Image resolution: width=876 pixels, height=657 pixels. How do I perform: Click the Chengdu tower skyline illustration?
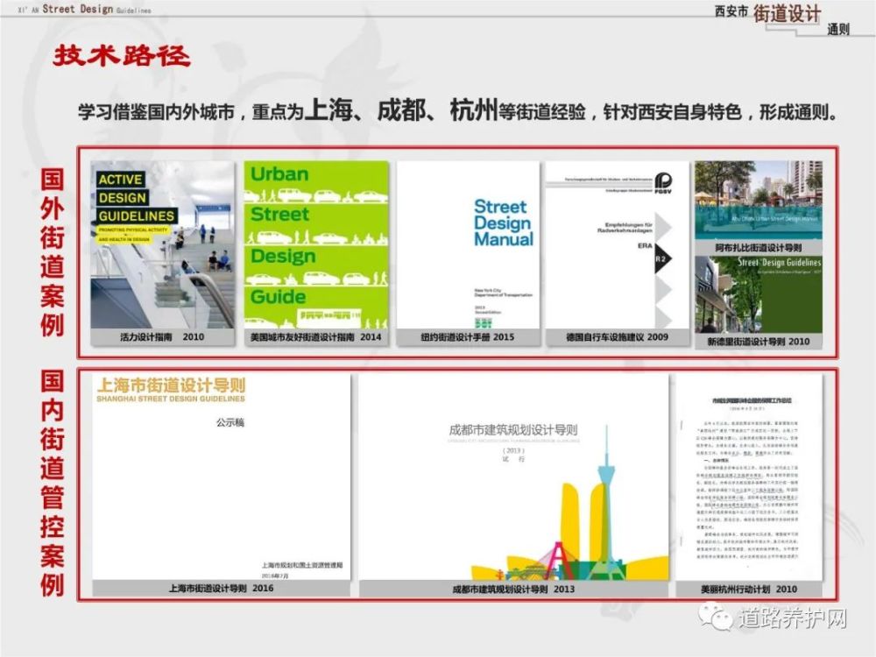pos(570,503)
